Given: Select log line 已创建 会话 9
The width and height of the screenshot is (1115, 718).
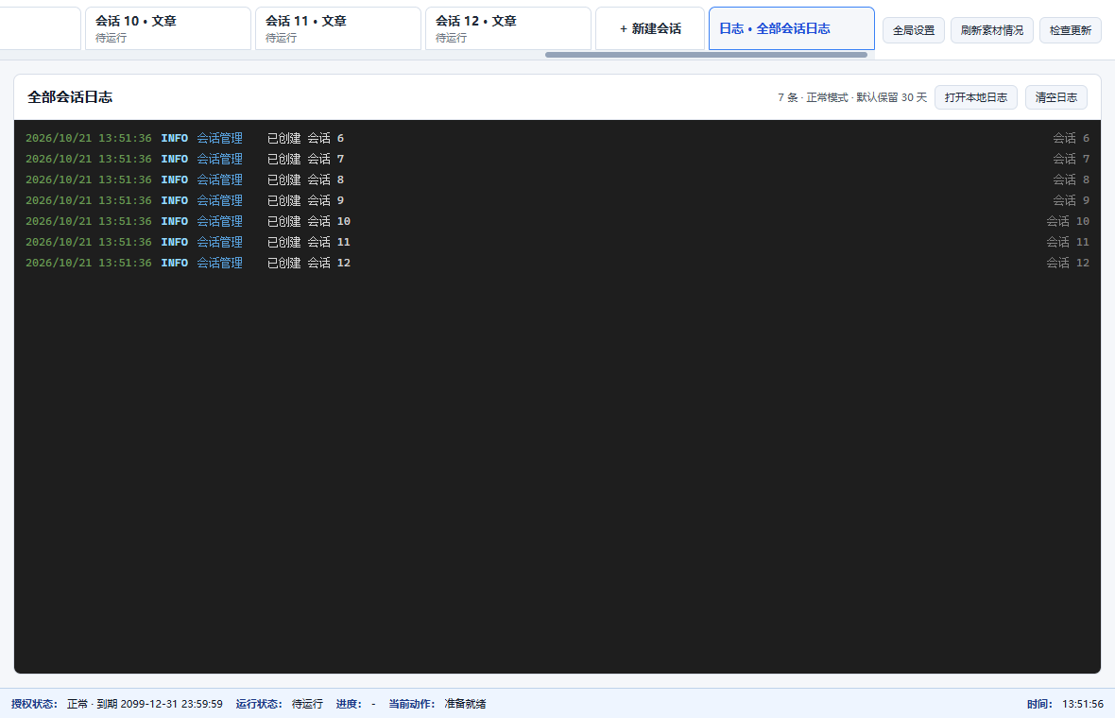Looking at the screenshot, I should click(557, 200).
